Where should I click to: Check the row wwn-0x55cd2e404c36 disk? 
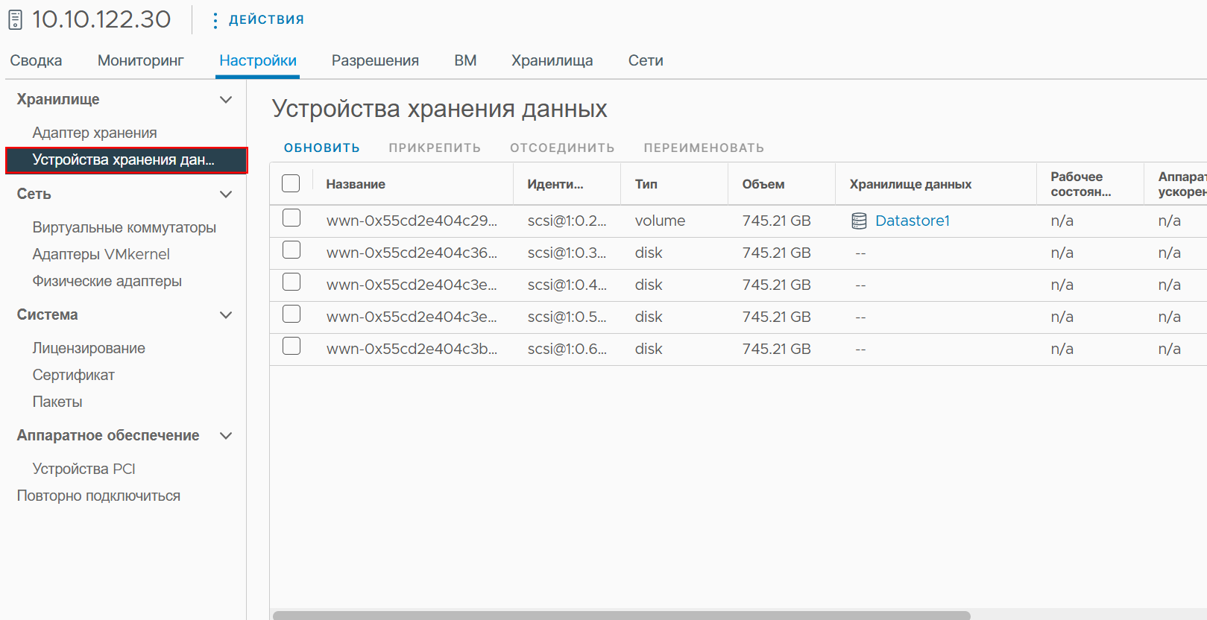[291, 250]
